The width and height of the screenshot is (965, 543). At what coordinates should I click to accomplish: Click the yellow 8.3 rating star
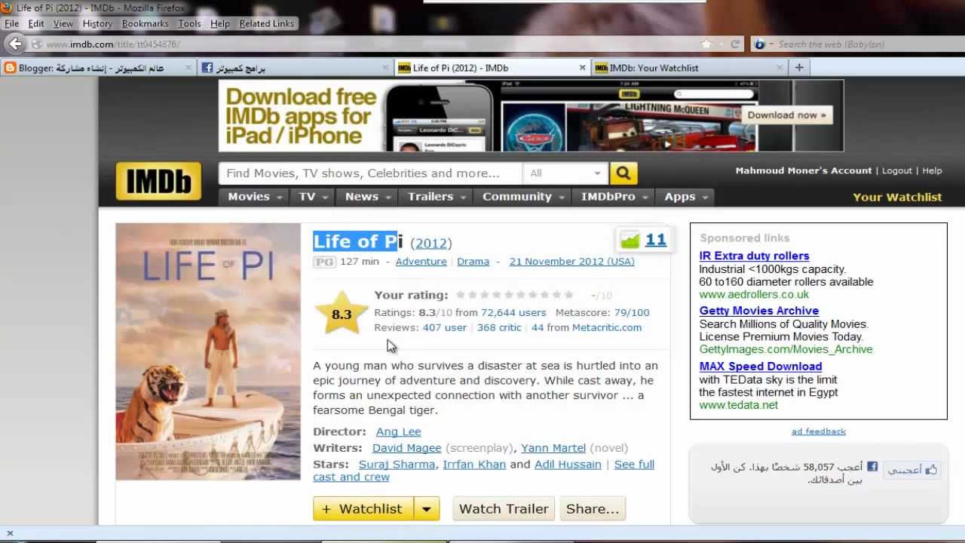tap(342, 313)
